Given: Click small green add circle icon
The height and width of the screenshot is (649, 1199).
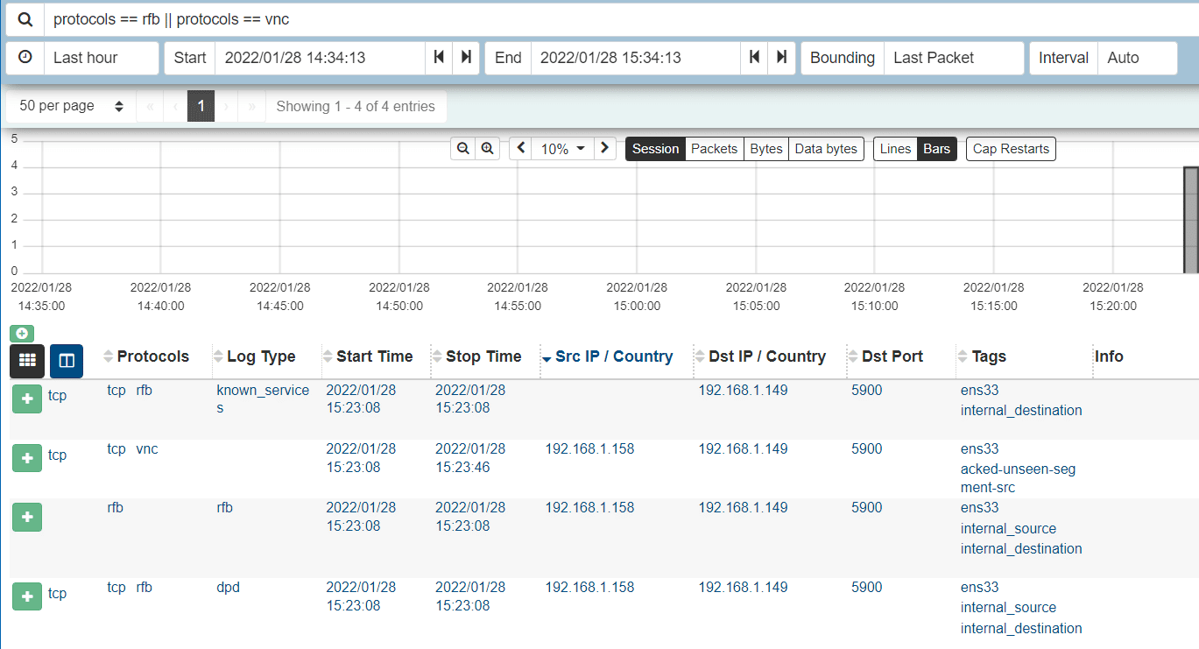Looking at the screenshot, I should click(x=21, y=333).
